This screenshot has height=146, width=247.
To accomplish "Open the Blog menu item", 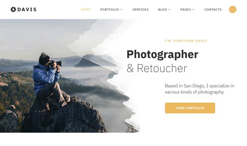I will 162,10.
